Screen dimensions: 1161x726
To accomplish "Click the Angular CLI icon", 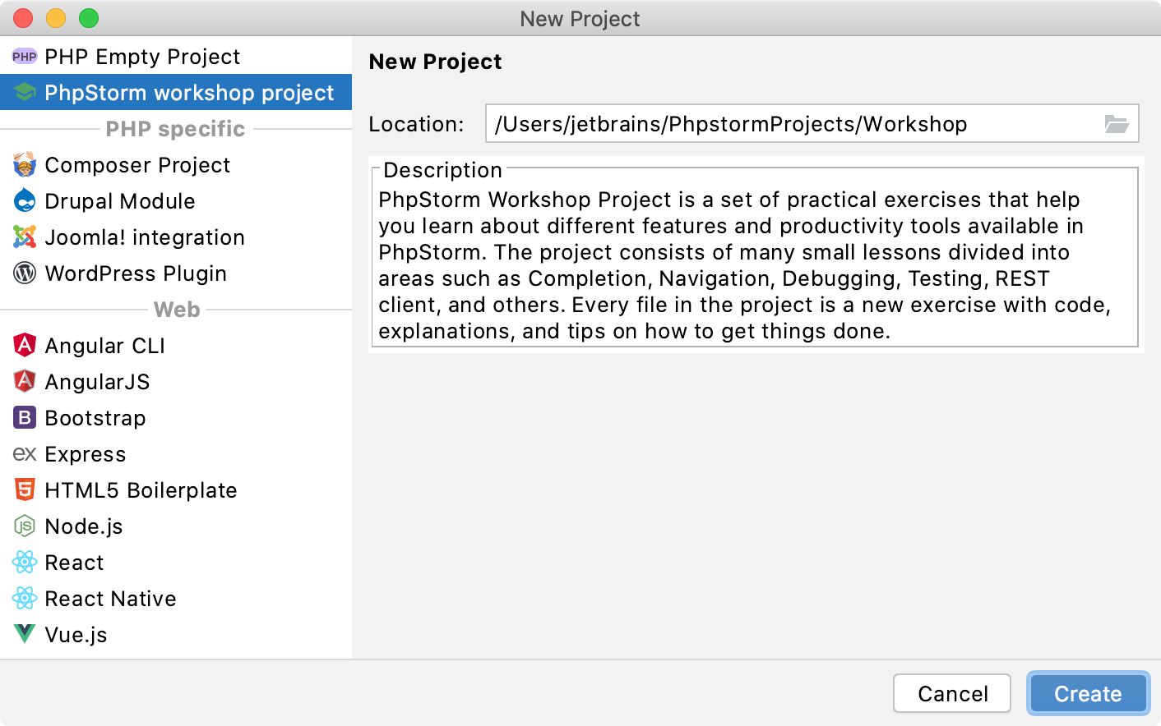I will (x=24, y=345).
